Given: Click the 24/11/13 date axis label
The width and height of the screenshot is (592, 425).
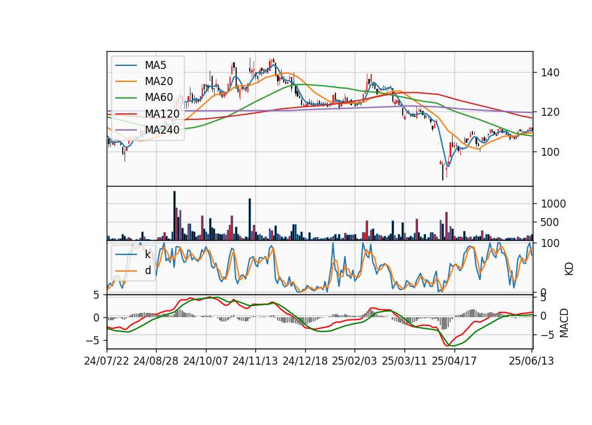Looking at the screenshot, I should coord(255,361).
